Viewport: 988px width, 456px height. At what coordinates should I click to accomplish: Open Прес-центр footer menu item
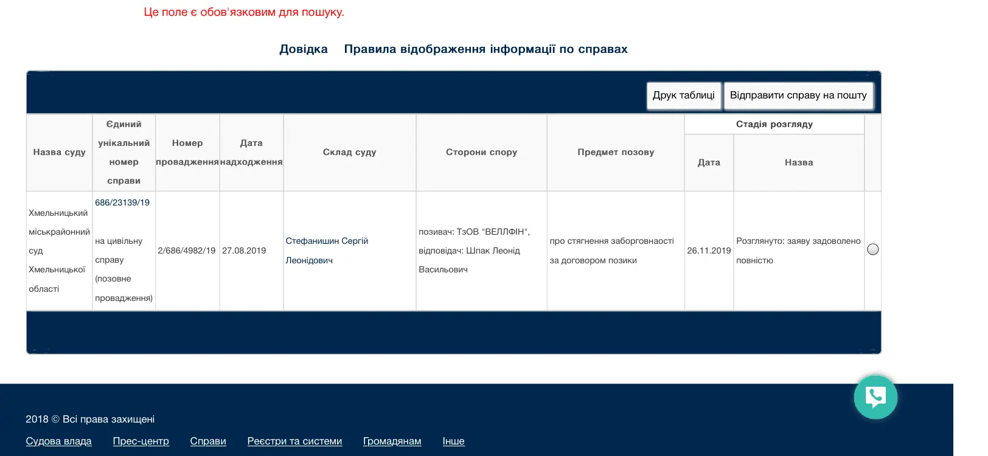[141, 441]
